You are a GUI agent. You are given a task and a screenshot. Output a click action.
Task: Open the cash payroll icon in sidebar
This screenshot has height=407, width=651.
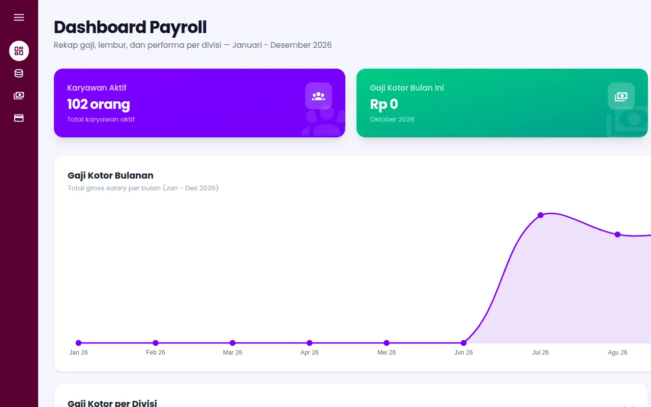point(19,96)
